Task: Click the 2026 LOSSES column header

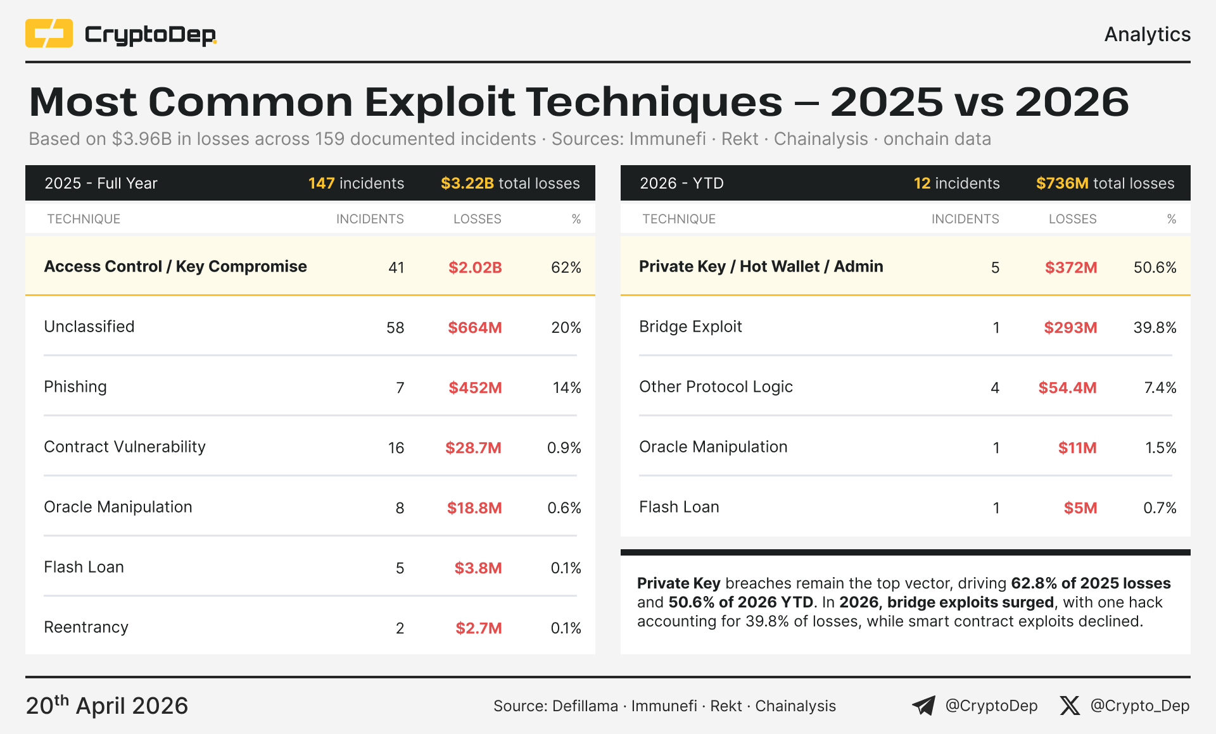Action: pyautogui.click(x=1072, y=219)
